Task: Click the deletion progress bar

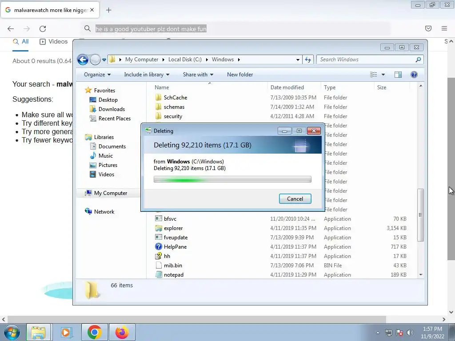Action: point(232,179)
